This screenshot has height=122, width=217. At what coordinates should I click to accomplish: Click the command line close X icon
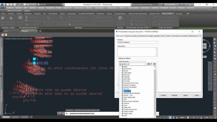pyautogui.click(x=60, y=114)
